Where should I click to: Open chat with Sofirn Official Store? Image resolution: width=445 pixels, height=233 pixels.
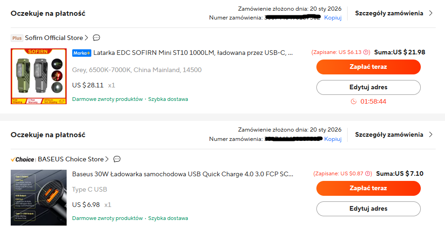coord(96,38)
